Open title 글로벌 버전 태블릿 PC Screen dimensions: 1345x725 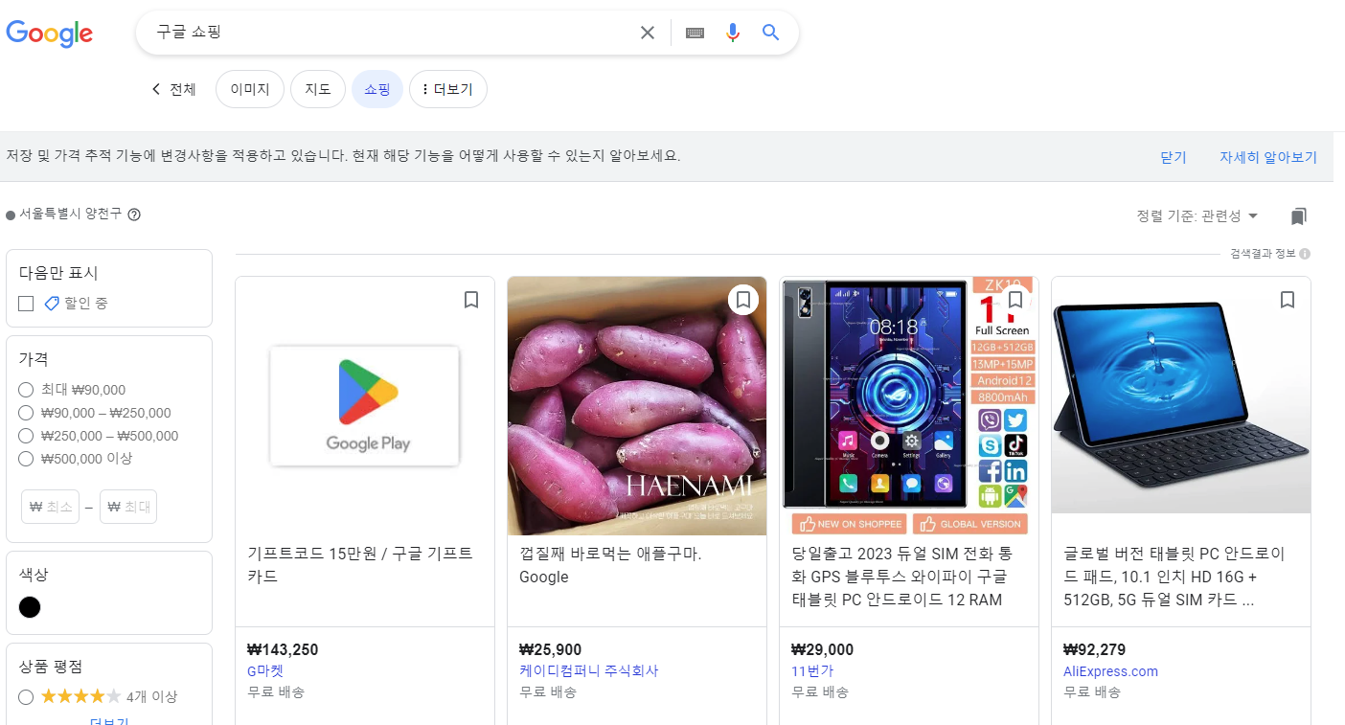pyautogui.click(x=1174, y=577)
